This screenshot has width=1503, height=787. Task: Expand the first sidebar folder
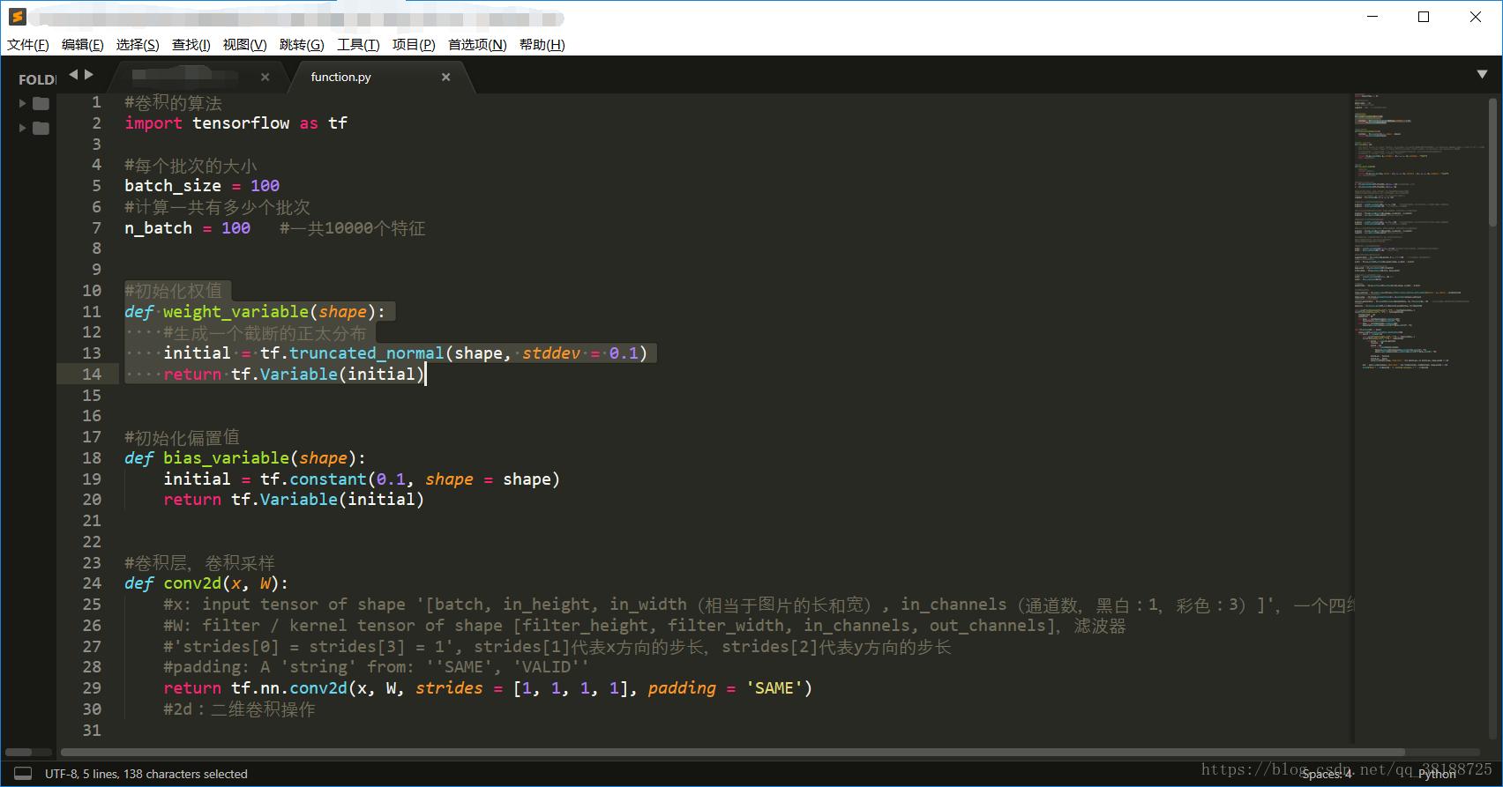[x=22, y=103]
